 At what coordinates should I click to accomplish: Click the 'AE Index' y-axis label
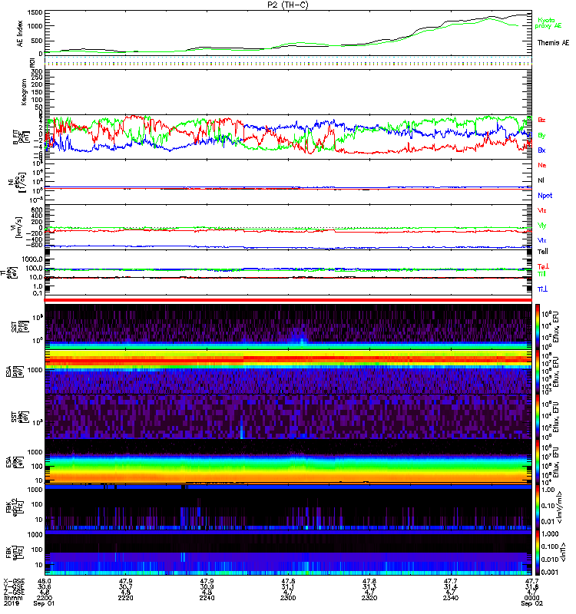tap(20, 33)
